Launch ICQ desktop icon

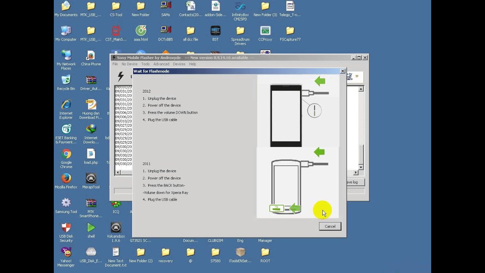(x=116, y=206)
